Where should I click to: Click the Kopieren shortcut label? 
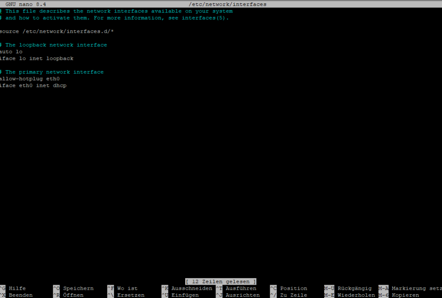[x=405, y=295]
